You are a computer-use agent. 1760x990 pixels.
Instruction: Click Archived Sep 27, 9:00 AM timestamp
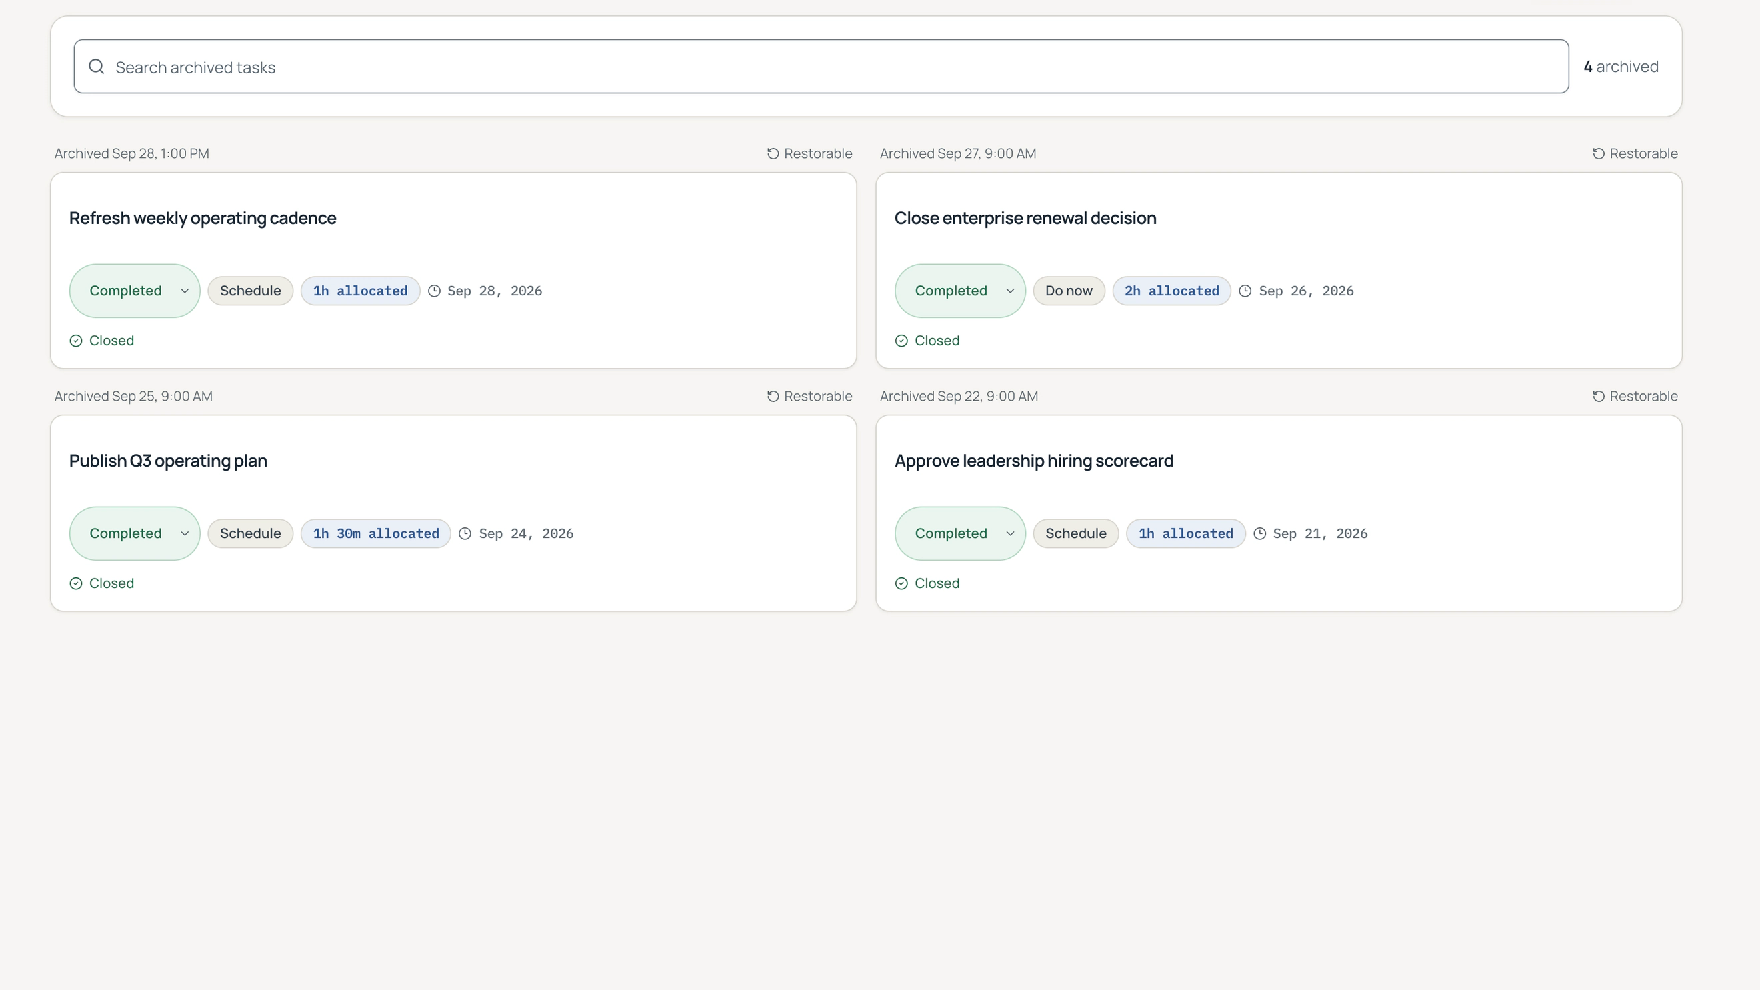point(958,154)
